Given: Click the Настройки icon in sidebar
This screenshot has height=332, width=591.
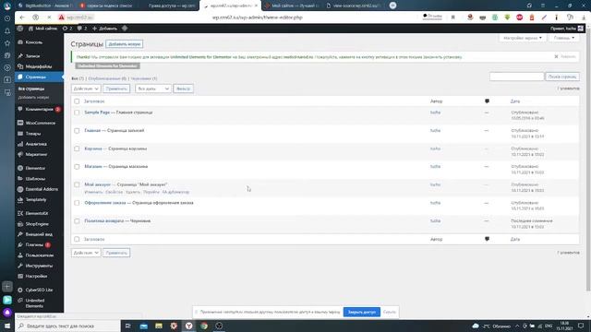Looking at the screenshot, I should [20, 276].
